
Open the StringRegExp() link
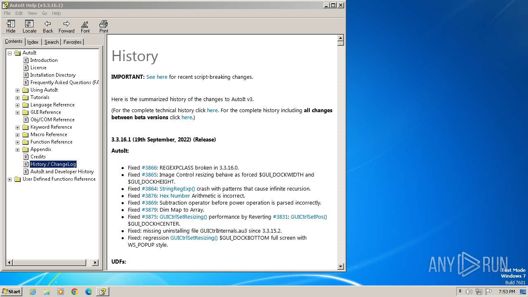click(x=177, y=189)
